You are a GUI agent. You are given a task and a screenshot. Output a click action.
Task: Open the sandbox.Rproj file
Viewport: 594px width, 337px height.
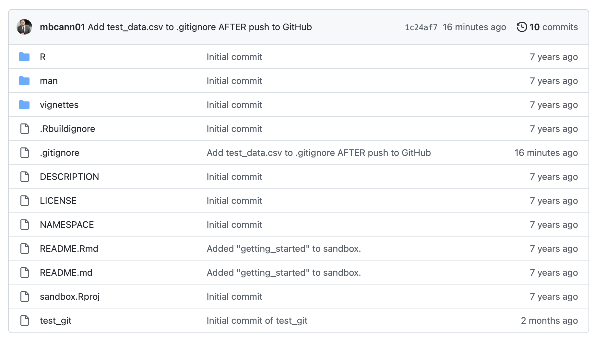pyautogui.click(x=70, y=296)
